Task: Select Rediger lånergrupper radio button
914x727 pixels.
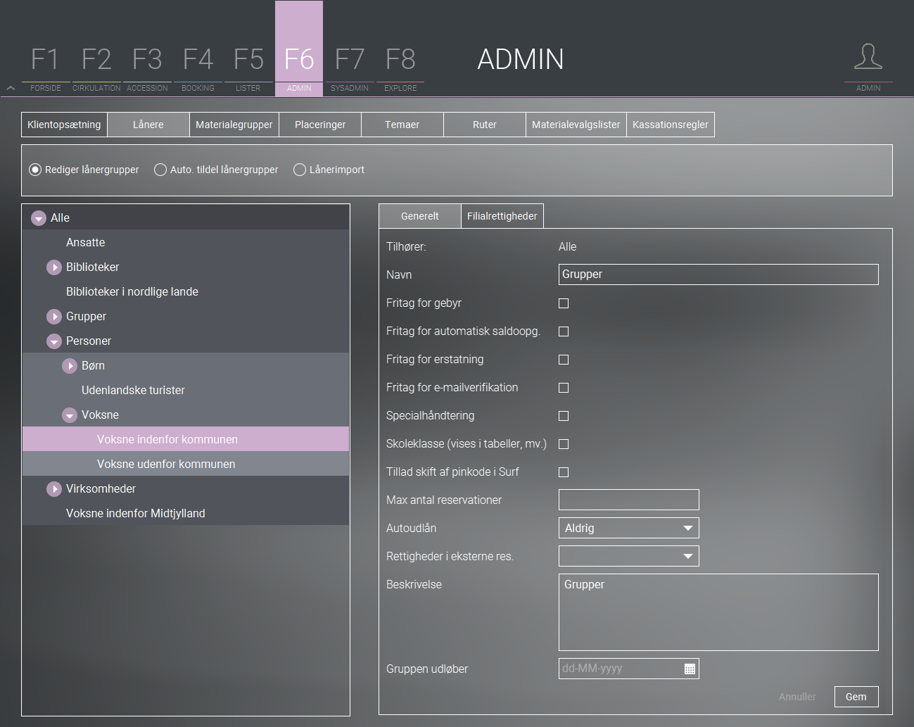Action: 35,170
